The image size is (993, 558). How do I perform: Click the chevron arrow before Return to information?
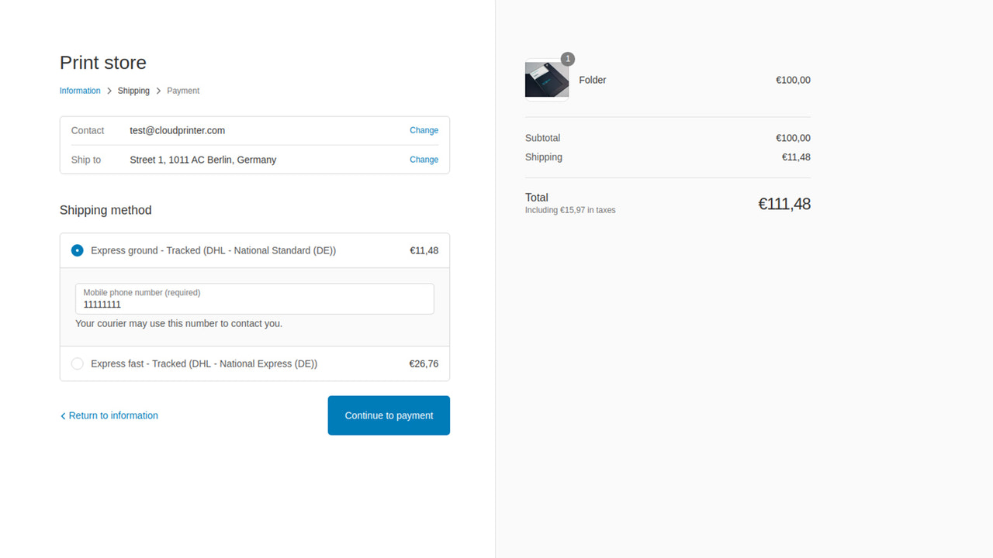click(63, 415)
